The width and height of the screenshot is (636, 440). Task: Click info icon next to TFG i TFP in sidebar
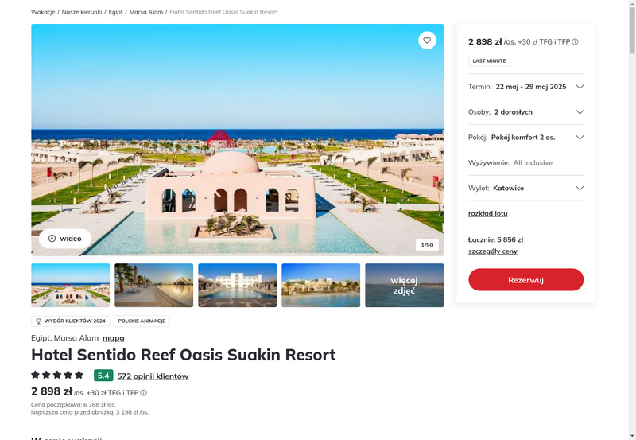coord(575,42)
